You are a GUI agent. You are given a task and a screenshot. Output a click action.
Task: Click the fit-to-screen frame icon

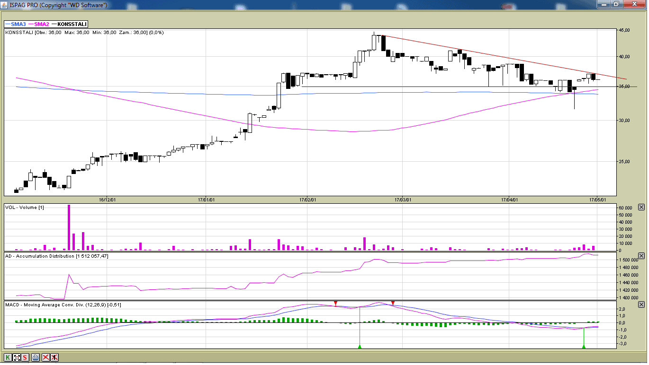pos(17,357)
